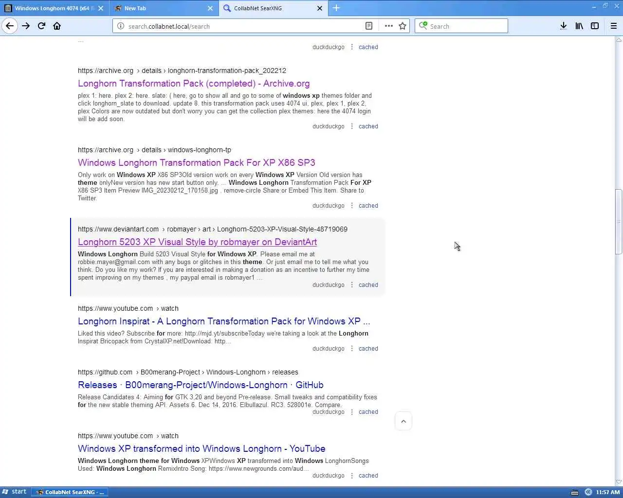Jump back to top with arrow button
623x498 pixels.
click(x=403, y=421)
